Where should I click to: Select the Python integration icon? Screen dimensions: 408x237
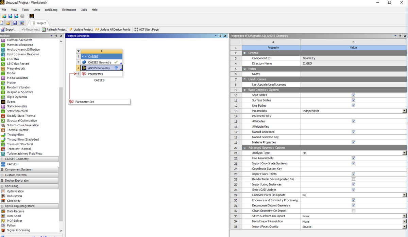(x=3, y=226)
